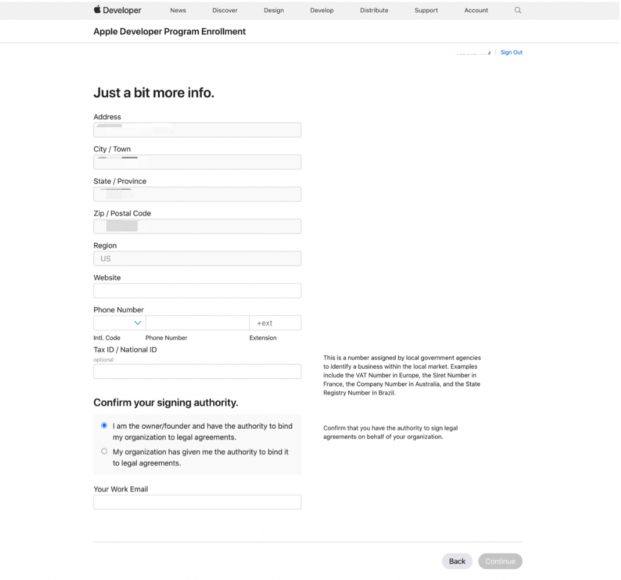Image resolution: width=621 pixels, height=580 pixels.
Task: Click the Support menu item
Action: [426, 10]
